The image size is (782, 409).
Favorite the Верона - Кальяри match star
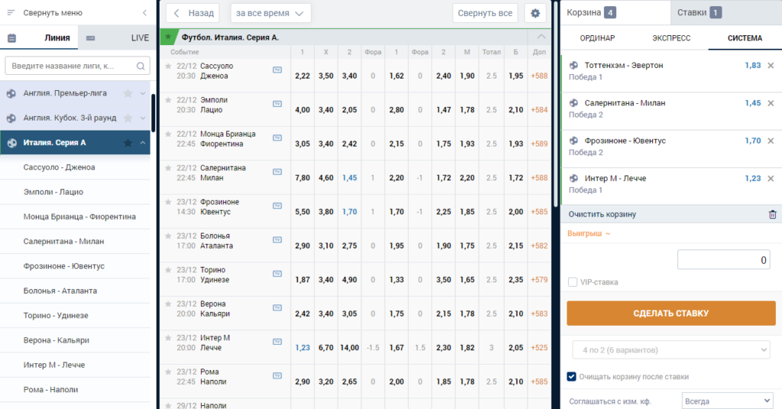tap(168, 304)
